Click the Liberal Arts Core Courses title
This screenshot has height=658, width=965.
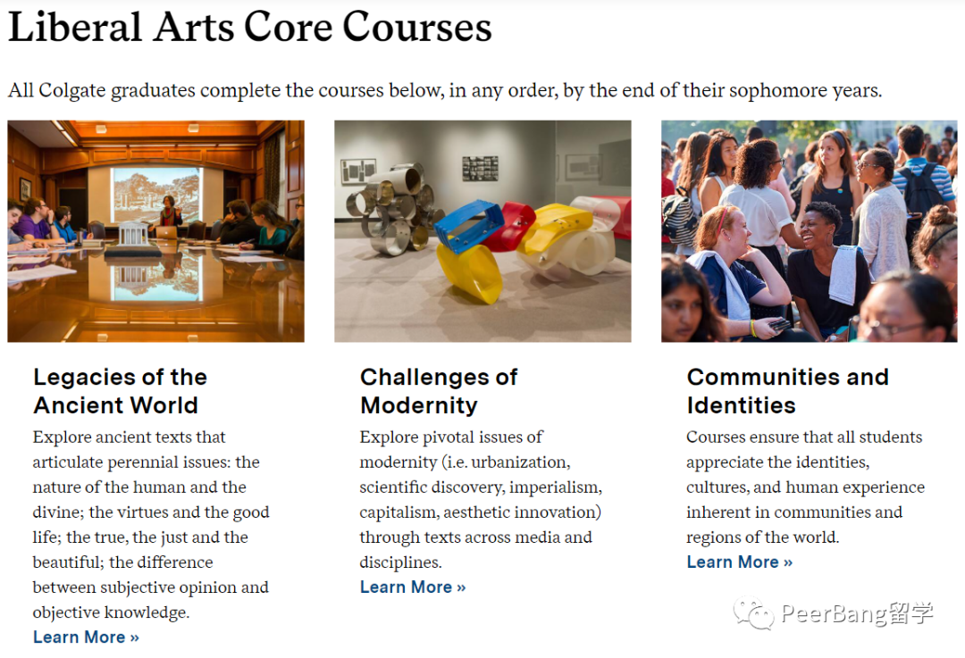point(250,27)
